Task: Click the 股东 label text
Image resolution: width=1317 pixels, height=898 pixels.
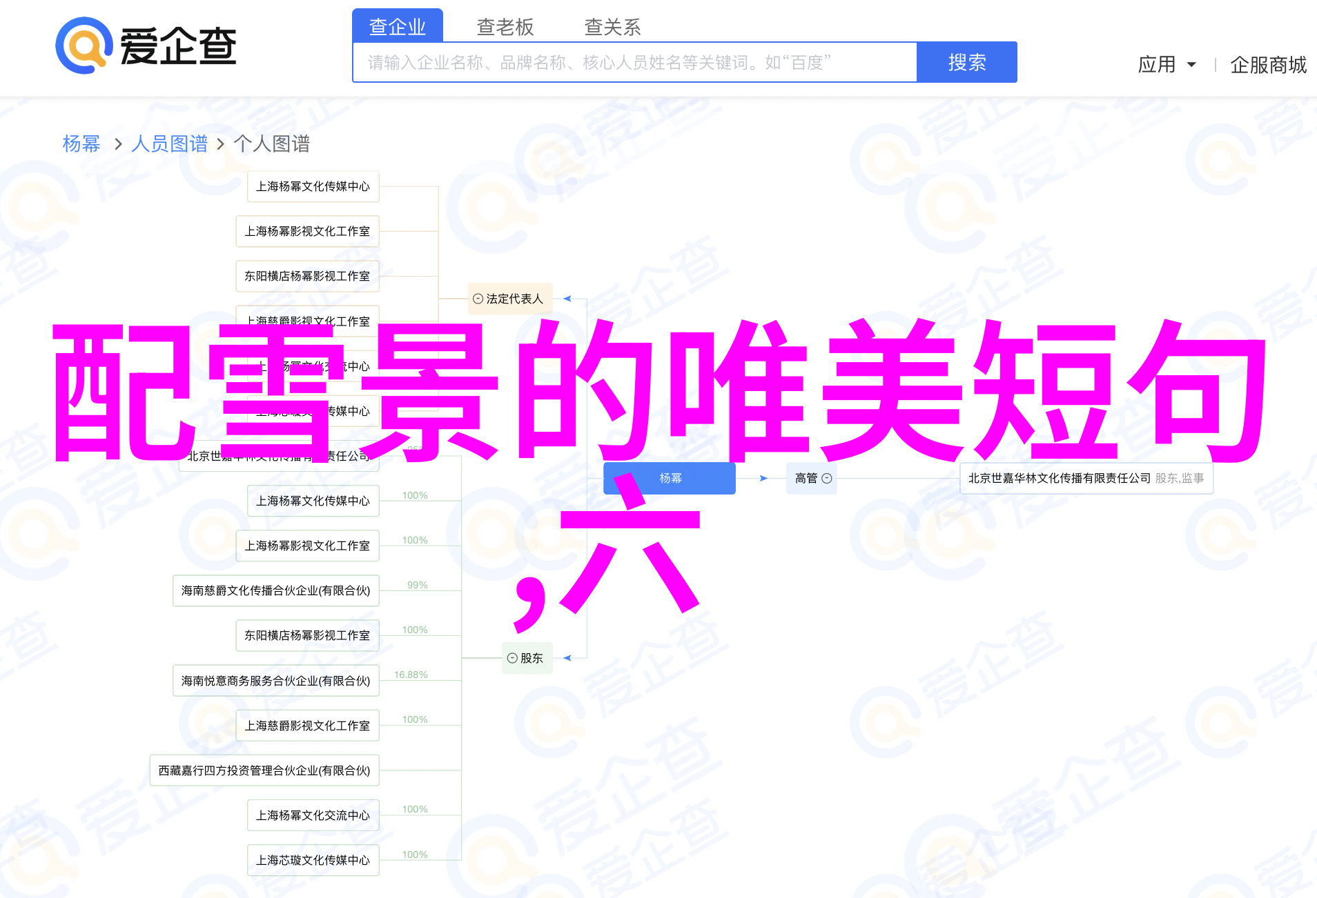Action: coord(531,658)
